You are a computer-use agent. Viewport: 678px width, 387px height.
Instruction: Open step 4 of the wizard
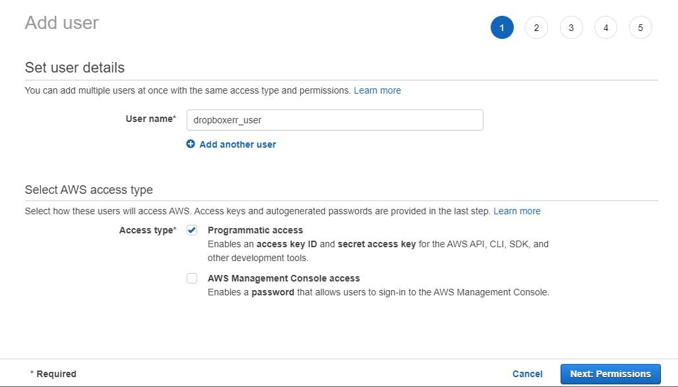605,28
